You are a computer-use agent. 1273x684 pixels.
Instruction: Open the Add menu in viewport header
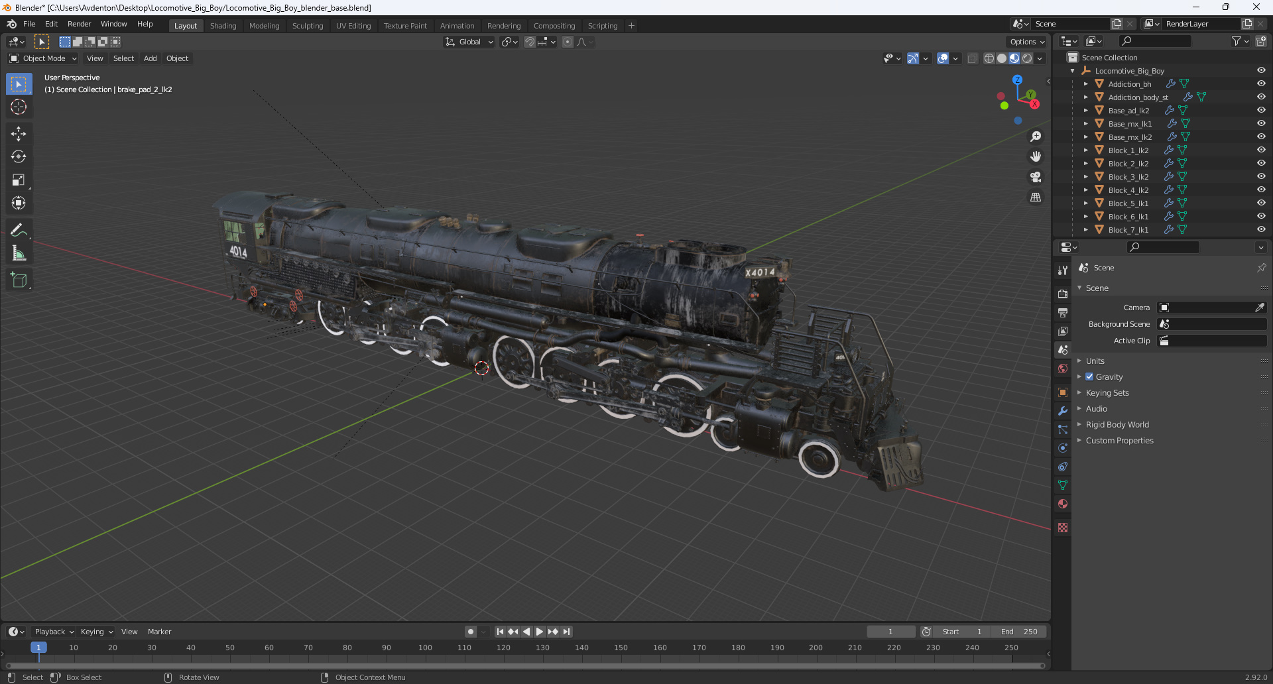[x=151, y=58]
